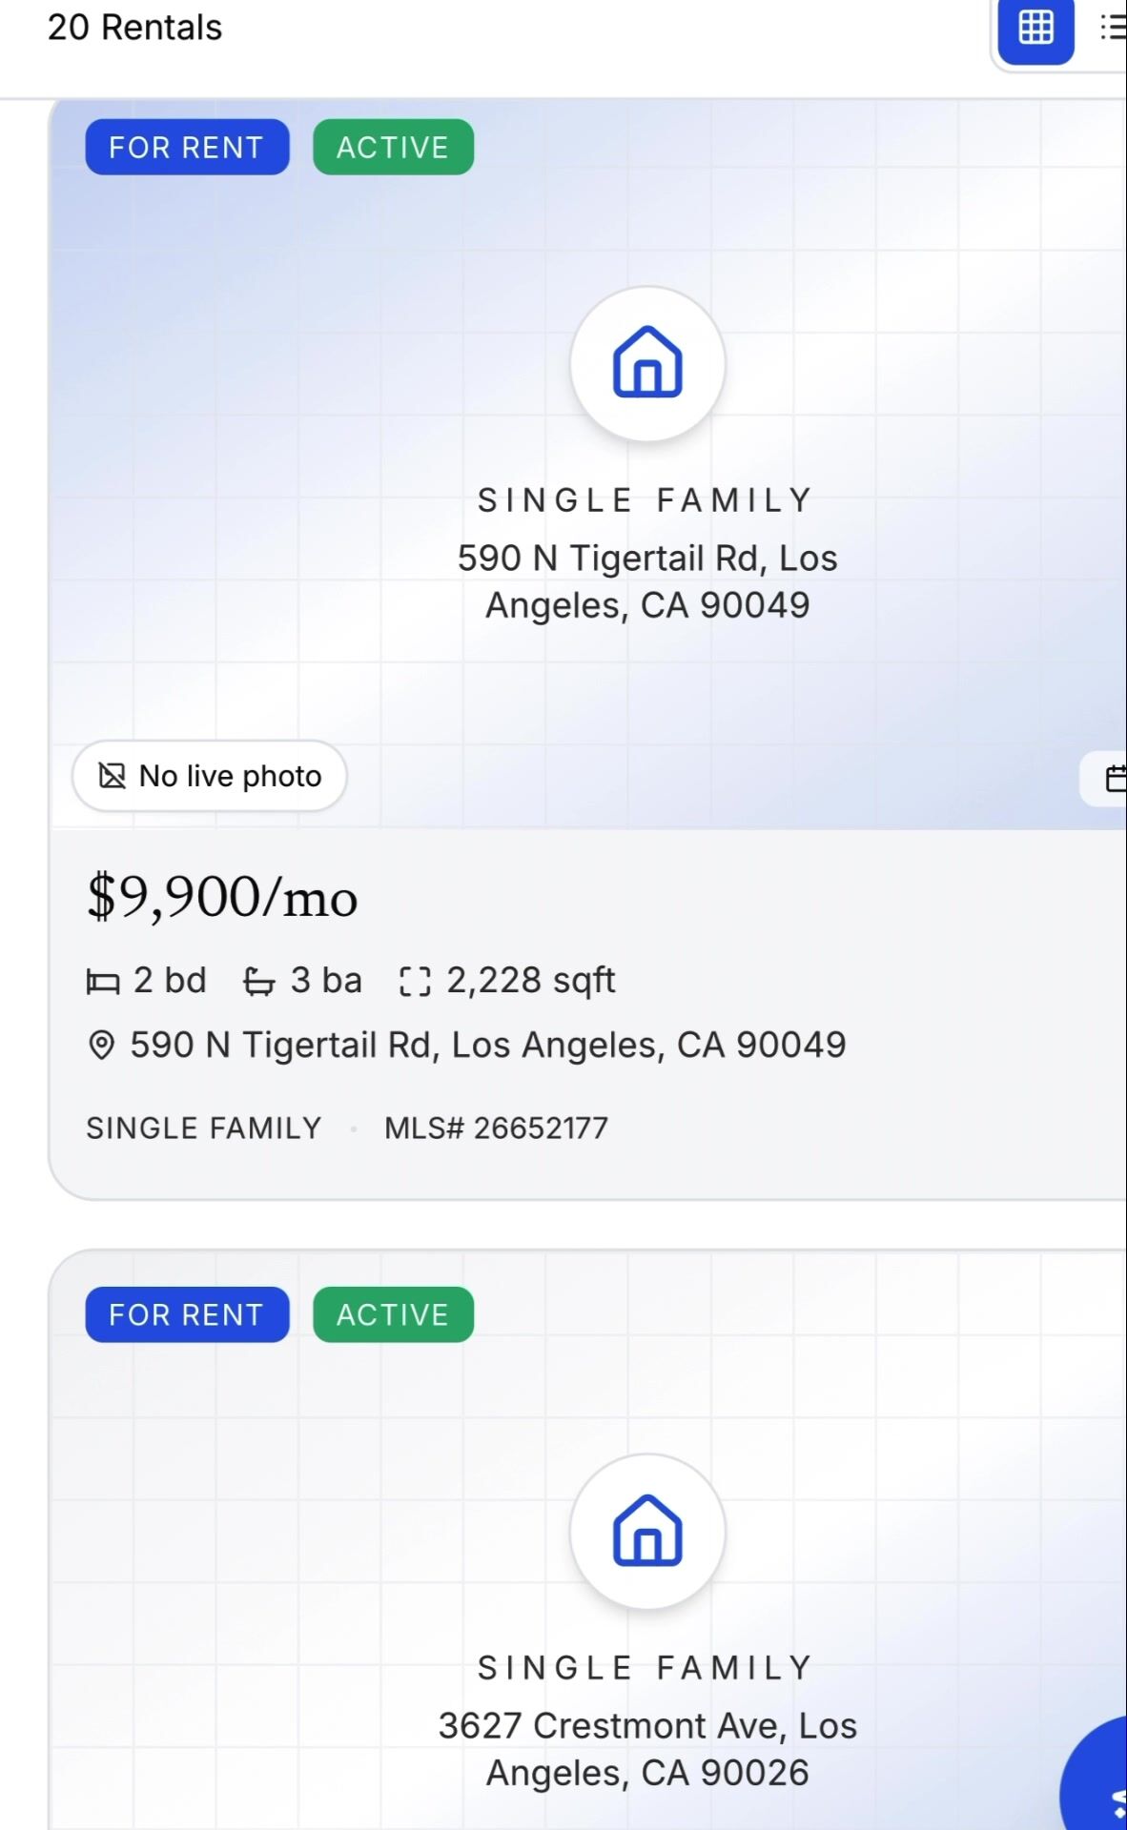Click the square footage icon
This screenshot has width=1127, height=1830.
[x=415, y=981]
